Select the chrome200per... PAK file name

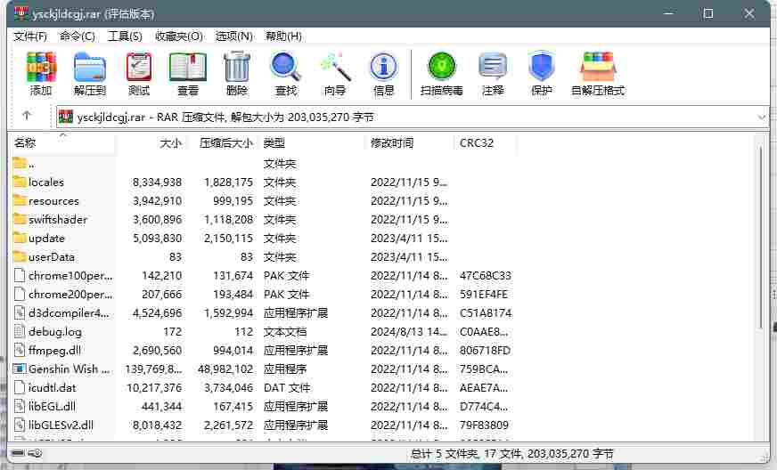[70, 294]
